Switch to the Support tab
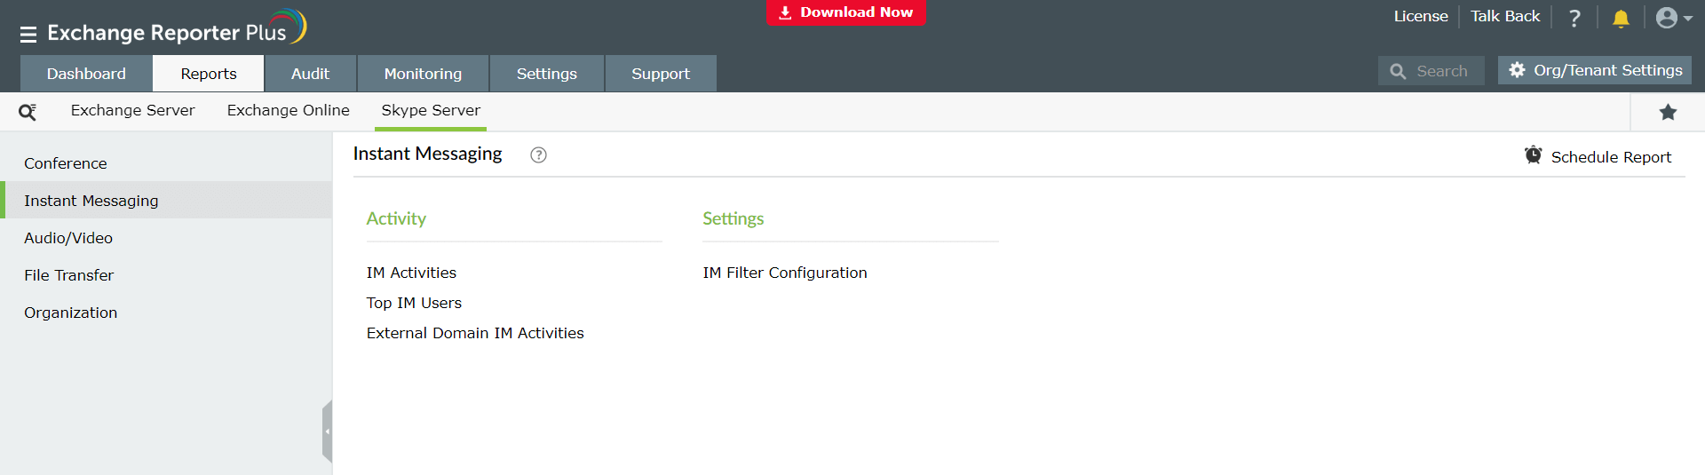 coord(661,74)
